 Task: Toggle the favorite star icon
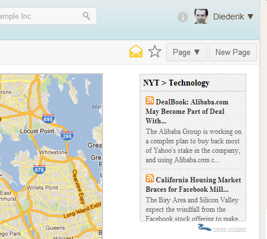tap(155, 51)
